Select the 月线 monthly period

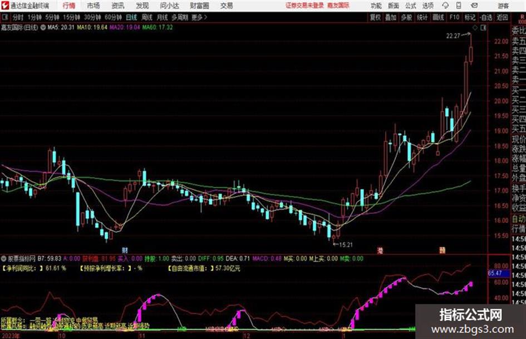coord(163,17)
